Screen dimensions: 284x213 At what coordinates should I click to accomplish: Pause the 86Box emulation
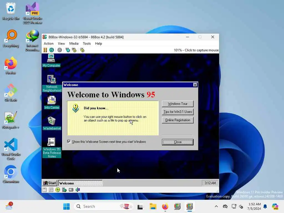coord(45,50)
